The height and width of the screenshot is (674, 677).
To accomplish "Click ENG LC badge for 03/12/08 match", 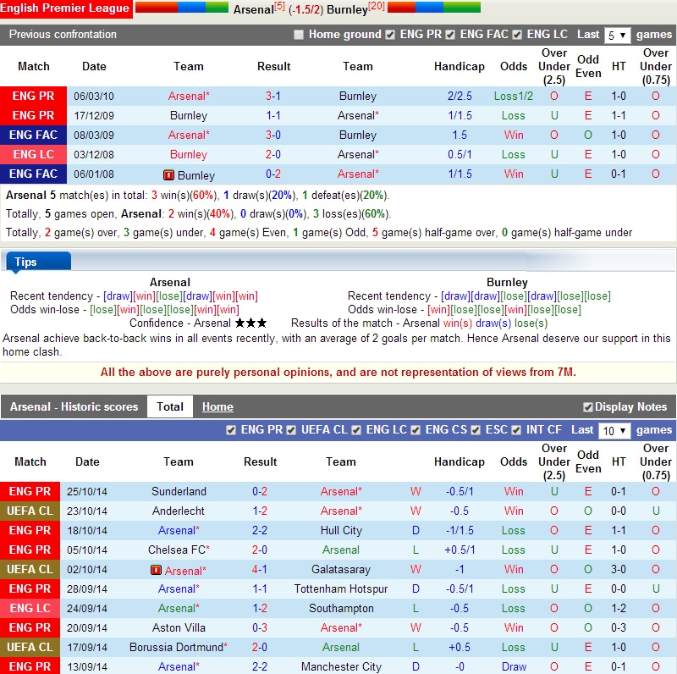I will [x=33, y=154].
